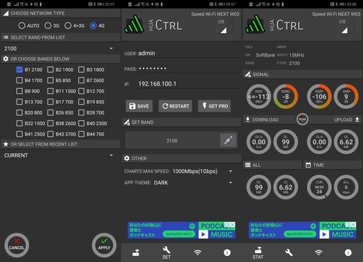Tick the B7 2600 band checkbox

[x=81, y=80]
